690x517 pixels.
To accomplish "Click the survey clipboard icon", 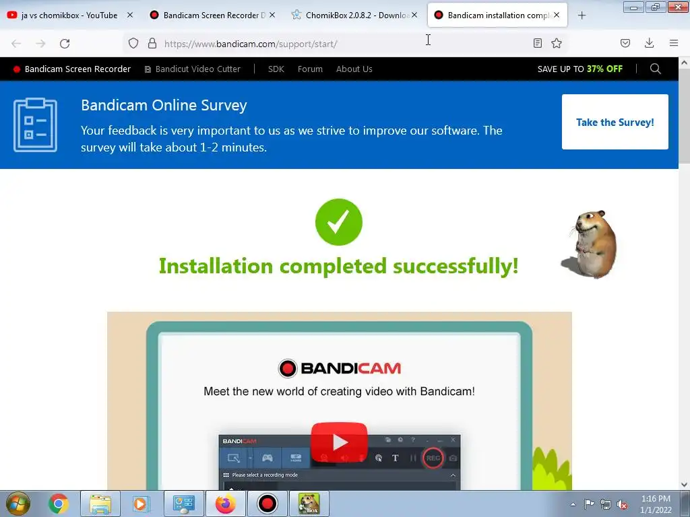I will coord(35,125).
